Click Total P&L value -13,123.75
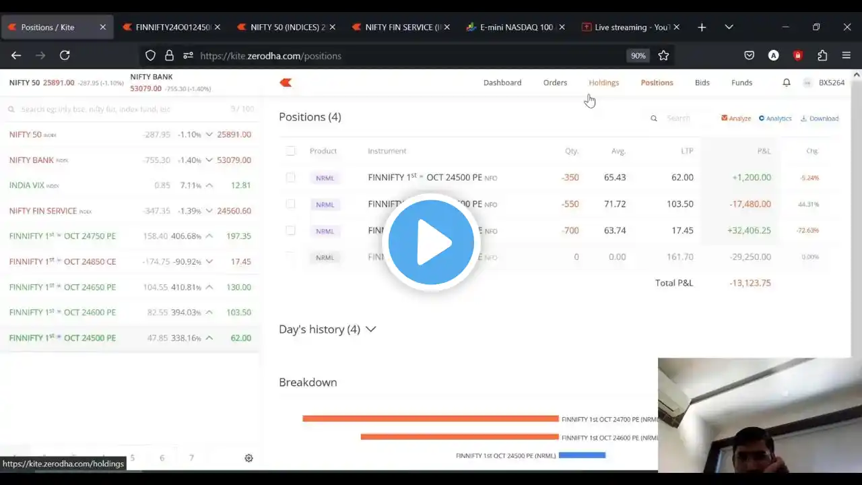 coord(750,283)
